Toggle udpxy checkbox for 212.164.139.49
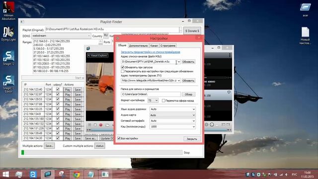Image resolution: width=318 pixels, height=179 pixels. [x=58, y=133]
